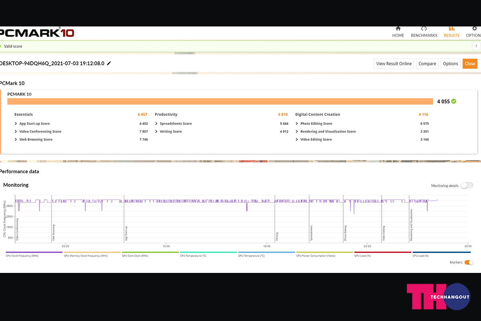The height and width of the screenshot is (321, 481).
Task: Click the orange Close button
Action: pos(470,64)
